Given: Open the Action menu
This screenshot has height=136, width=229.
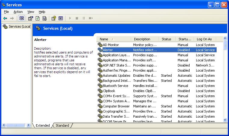Looking at the screenshot, I should pyautogui.click(x=18, y=12).
